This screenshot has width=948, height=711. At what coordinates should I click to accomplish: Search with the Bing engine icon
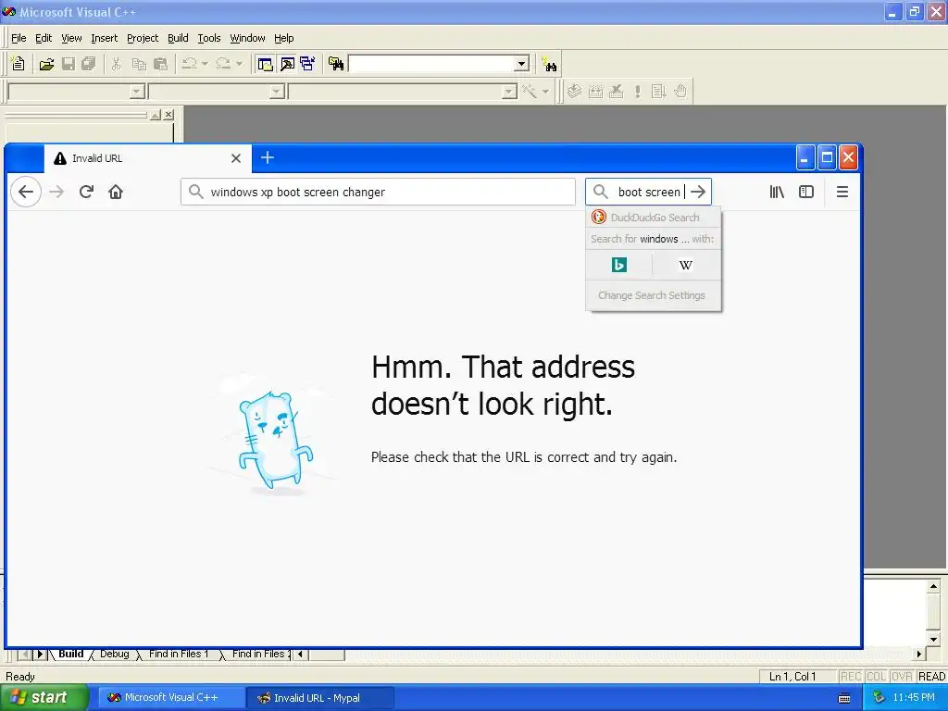pos(619,265)
